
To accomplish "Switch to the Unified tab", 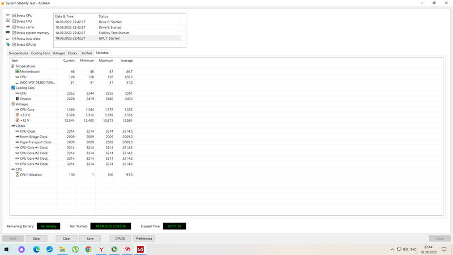I will click(87, 53).
